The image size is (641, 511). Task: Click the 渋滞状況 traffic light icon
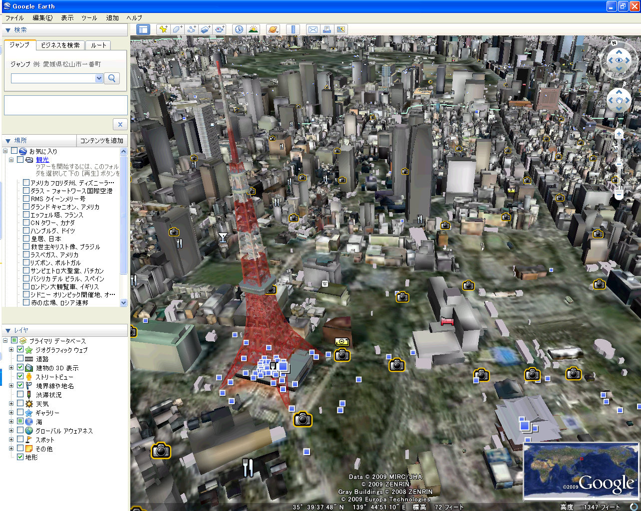pyautogui.click(x=29, y=395)
